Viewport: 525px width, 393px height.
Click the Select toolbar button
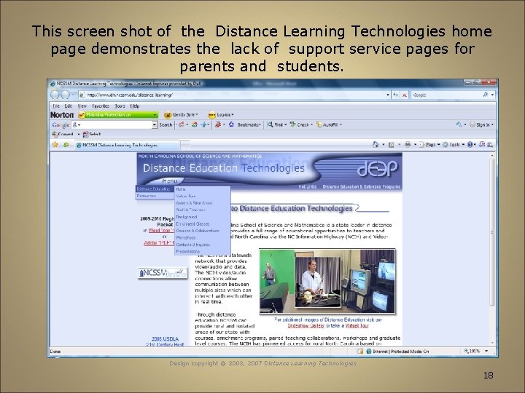92,135
